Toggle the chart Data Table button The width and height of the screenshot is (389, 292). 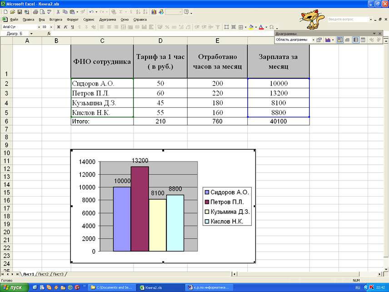[348, 40]
